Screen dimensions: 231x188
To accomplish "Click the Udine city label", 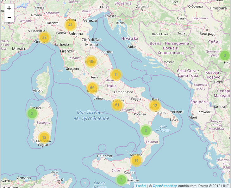I will pos(103,7).
